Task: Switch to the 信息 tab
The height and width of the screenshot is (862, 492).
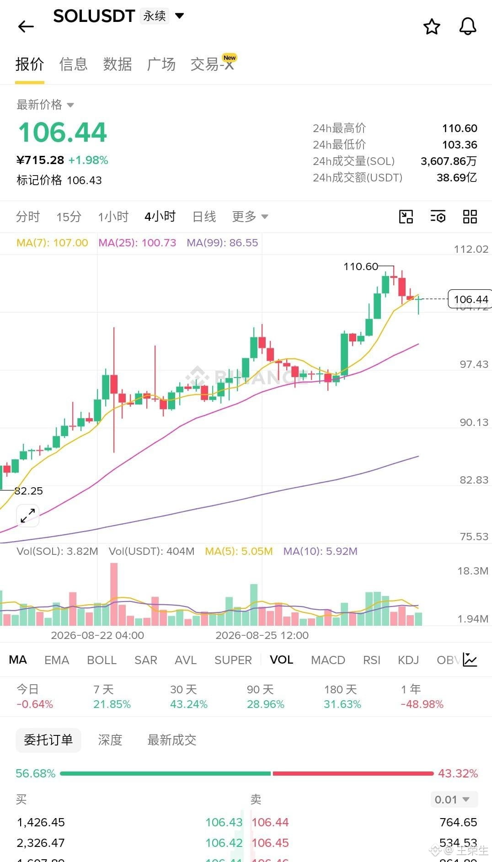Action: 73,64
